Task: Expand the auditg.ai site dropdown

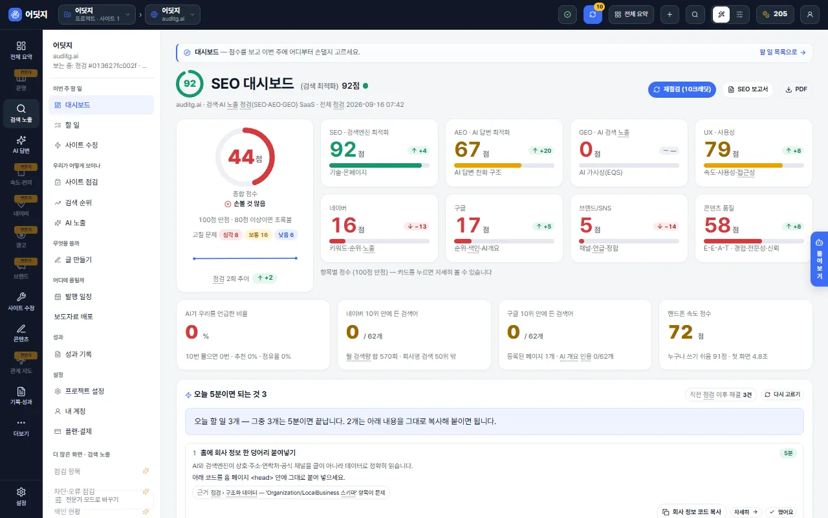Action: click(172, 14)
